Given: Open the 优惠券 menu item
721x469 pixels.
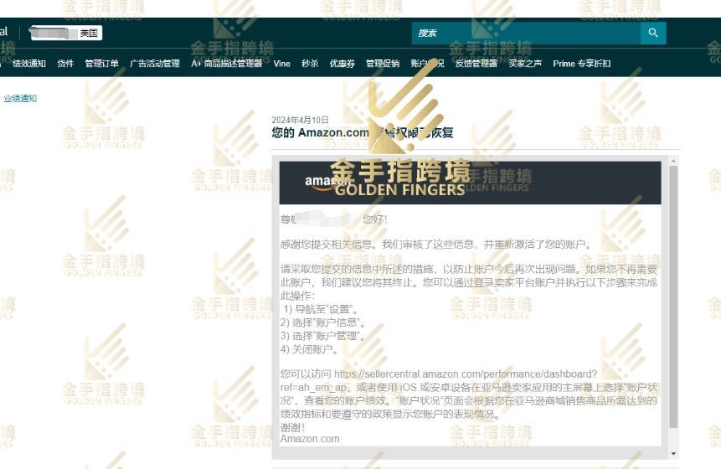Looking at the screenshot, I should pos(342,64).
